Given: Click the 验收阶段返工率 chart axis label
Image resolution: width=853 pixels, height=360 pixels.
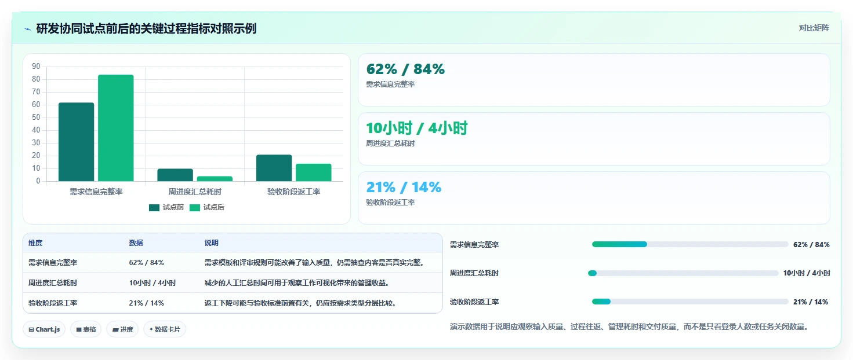Looking at the screenshot, I should click(x=294, y=192).
